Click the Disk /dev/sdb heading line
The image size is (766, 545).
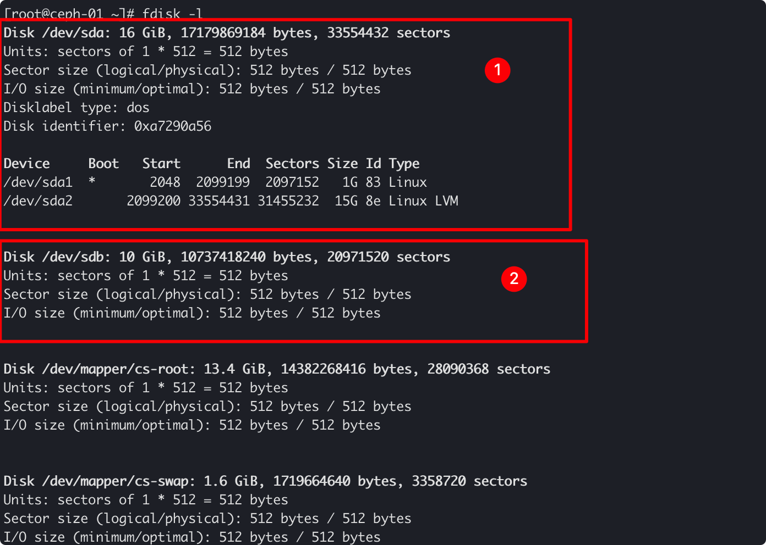coord(227,257)
